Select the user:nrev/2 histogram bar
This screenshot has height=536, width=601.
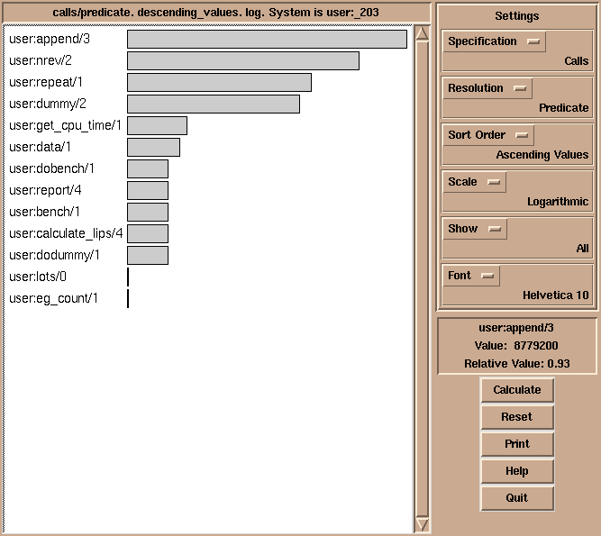[x=242, y=61]
